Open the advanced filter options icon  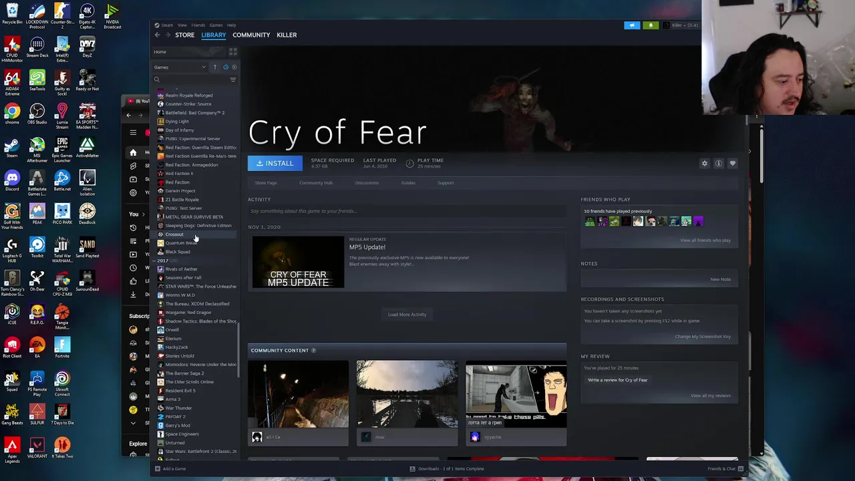233,79
